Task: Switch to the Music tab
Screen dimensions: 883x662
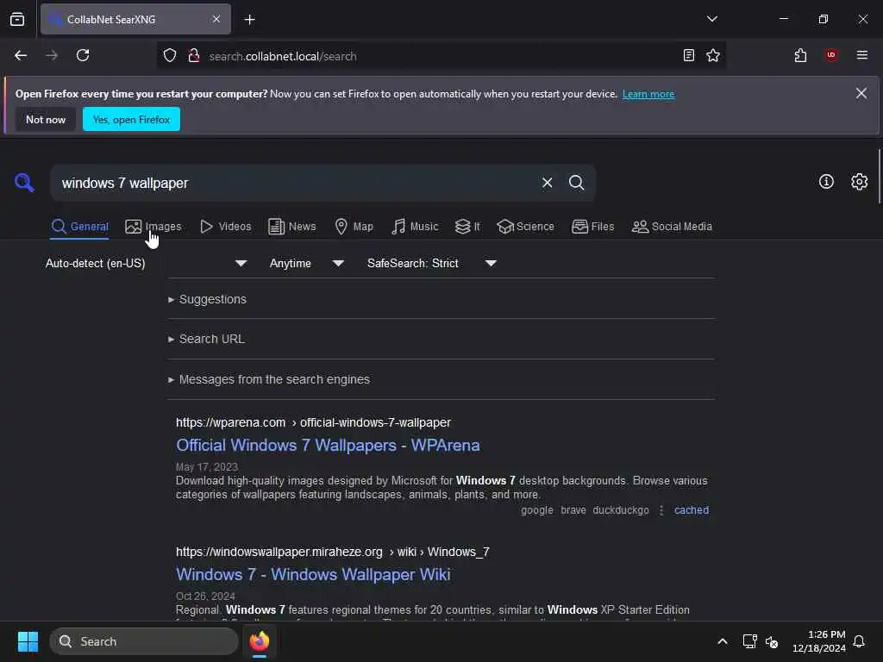Action: click(415, 227)
